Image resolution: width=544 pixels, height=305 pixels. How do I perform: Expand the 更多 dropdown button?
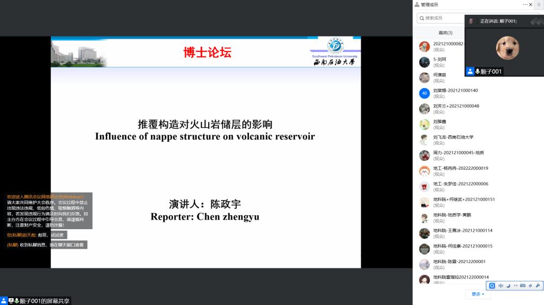(x=478, y=294)
